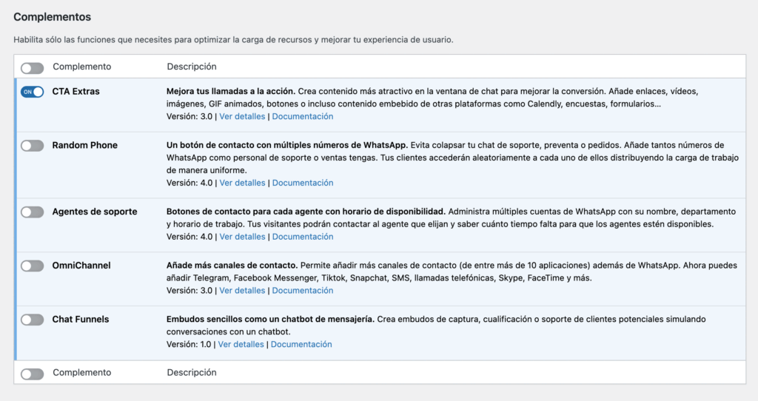Show Ver detalles for OmniChannel
Image resolution: width=758 pixels, height=401 pixels.
[242, 291]
